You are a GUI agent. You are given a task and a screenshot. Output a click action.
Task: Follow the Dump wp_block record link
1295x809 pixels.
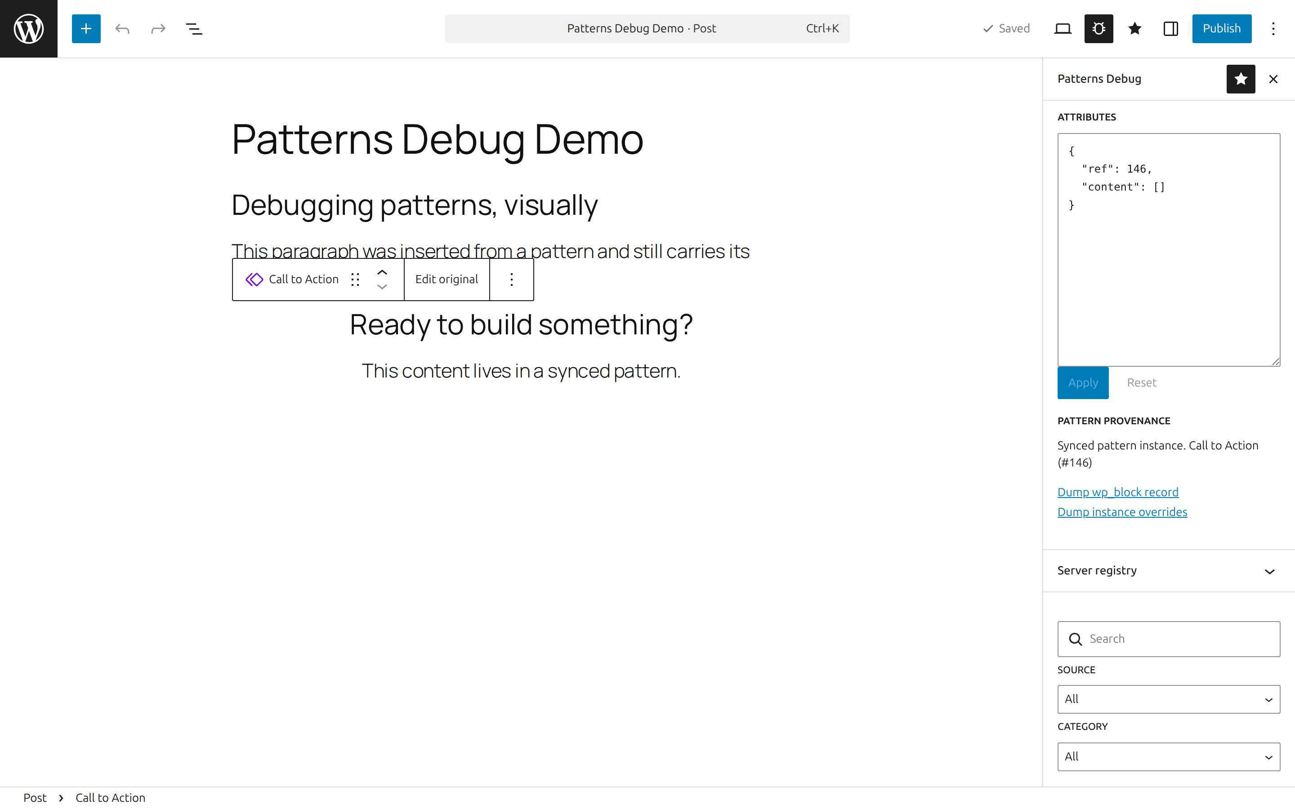click(x=1118, y=492)
